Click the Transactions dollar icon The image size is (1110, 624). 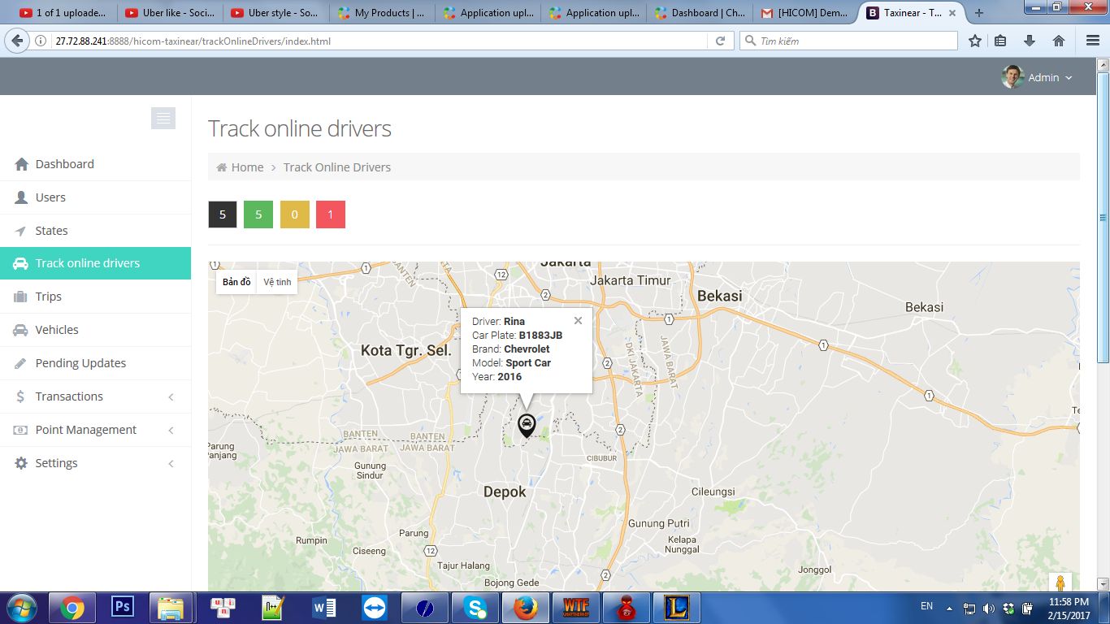pos(20,396)
